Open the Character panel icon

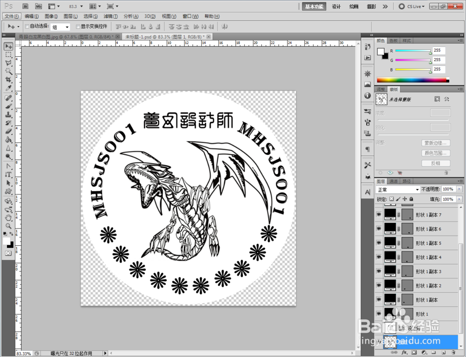coord(368,192)
